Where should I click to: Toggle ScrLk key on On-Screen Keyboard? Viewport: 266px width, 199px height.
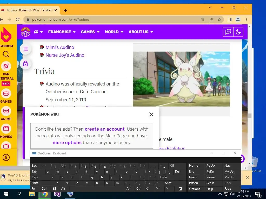(x=214, y=183)
